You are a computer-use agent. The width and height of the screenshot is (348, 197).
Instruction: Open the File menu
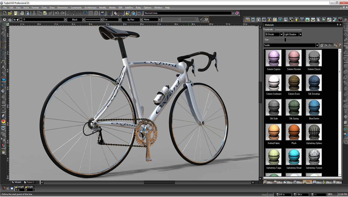5,8
